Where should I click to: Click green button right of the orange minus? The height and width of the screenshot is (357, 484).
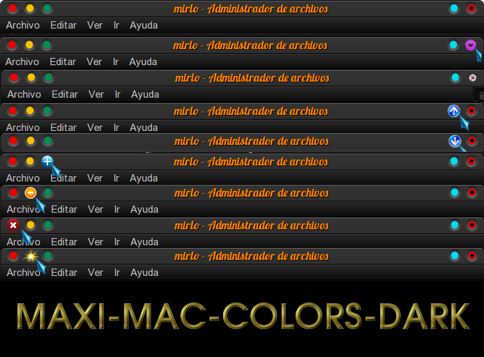(48, 193)
